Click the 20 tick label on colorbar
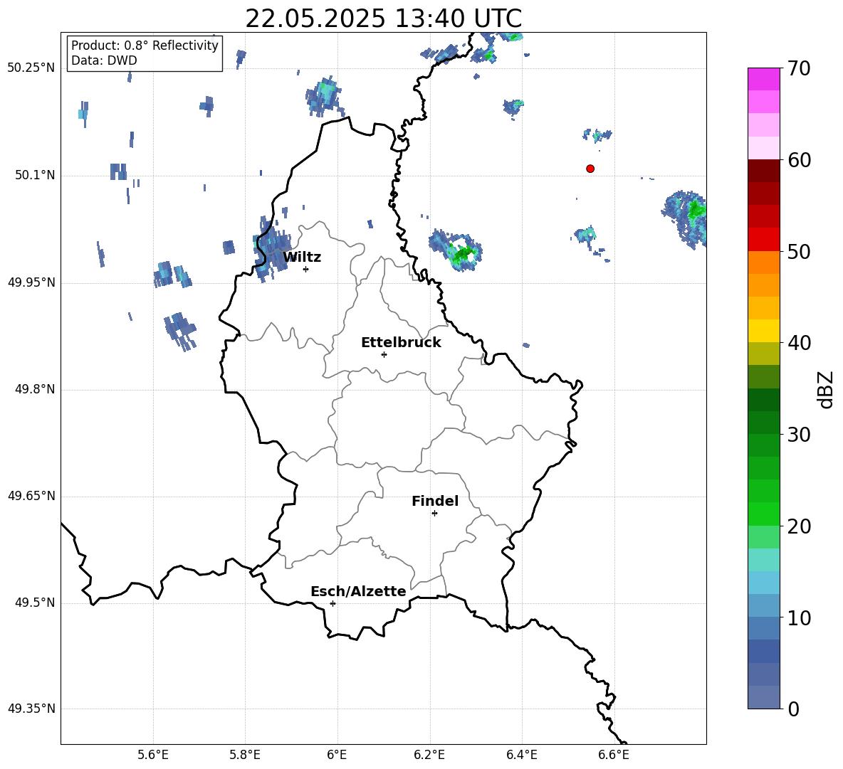The height and width of the screenshot is (769, 843). (x=799, y=526)
